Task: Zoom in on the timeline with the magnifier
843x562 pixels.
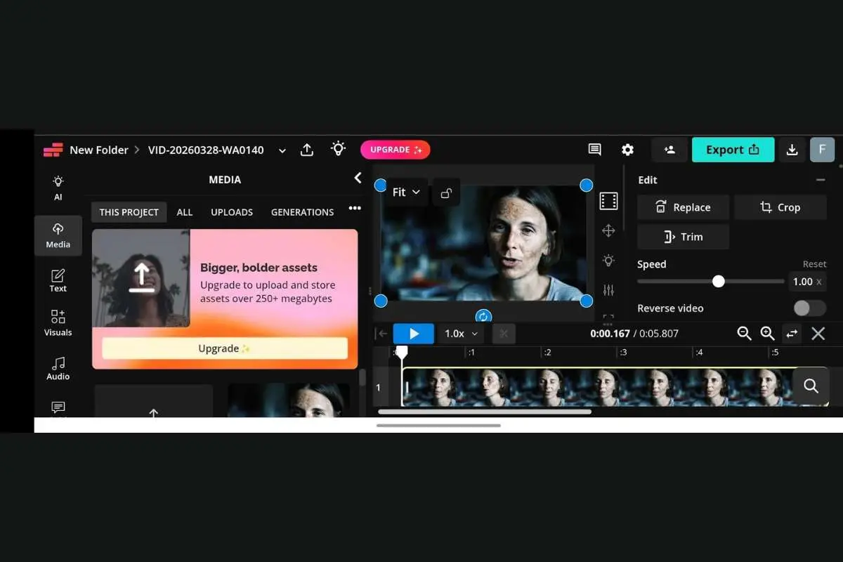Action: [x=767, y=334]
